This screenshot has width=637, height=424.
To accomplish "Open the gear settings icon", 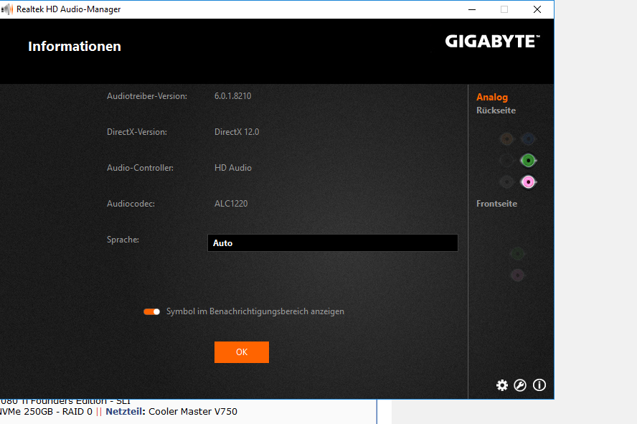I will pos(501,385).
